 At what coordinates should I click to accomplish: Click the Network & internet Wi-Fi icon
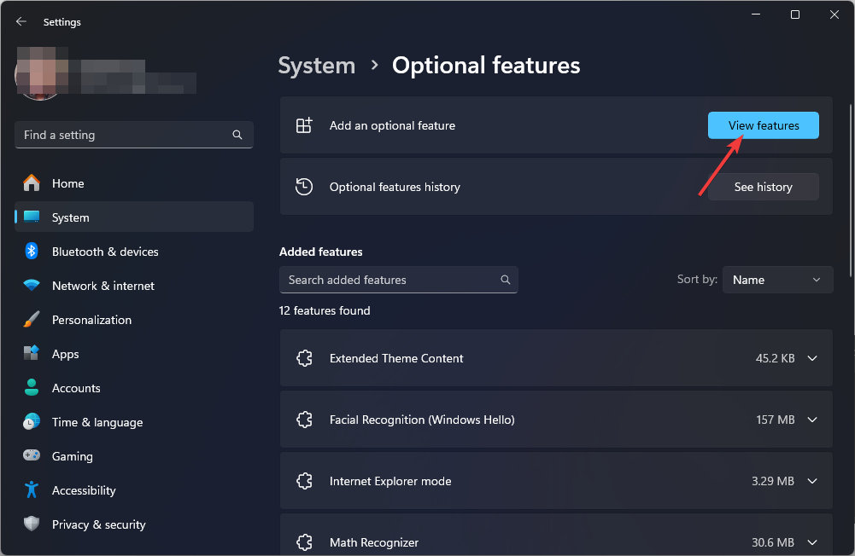[32, 286]
